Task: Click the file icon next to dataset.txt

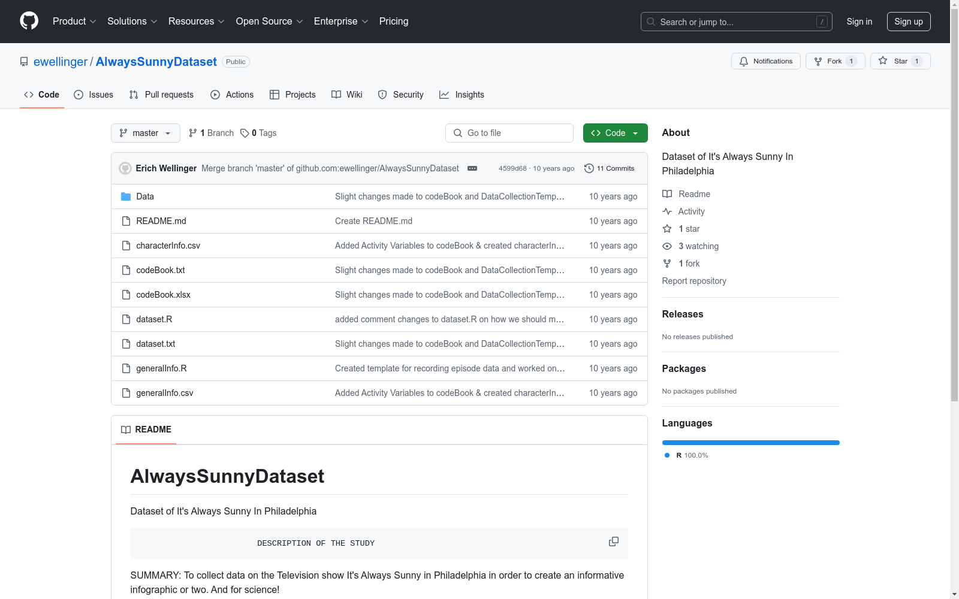Action: point(126,344)
